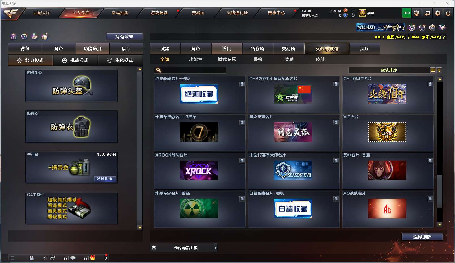Image resolution: width=455 pixels, height=263 pixels.
Task: Click trash icon on XROCK战队名片
Action: click(x=242, y=161)
